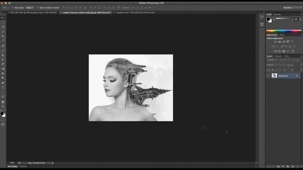Expand status bar info arrow
Image resolution: width=303 pixels, height=170 pixels.
pos(53,163)
